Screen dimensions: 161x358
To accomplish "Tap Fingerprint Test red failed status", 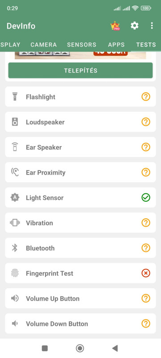I will point(146,273).
